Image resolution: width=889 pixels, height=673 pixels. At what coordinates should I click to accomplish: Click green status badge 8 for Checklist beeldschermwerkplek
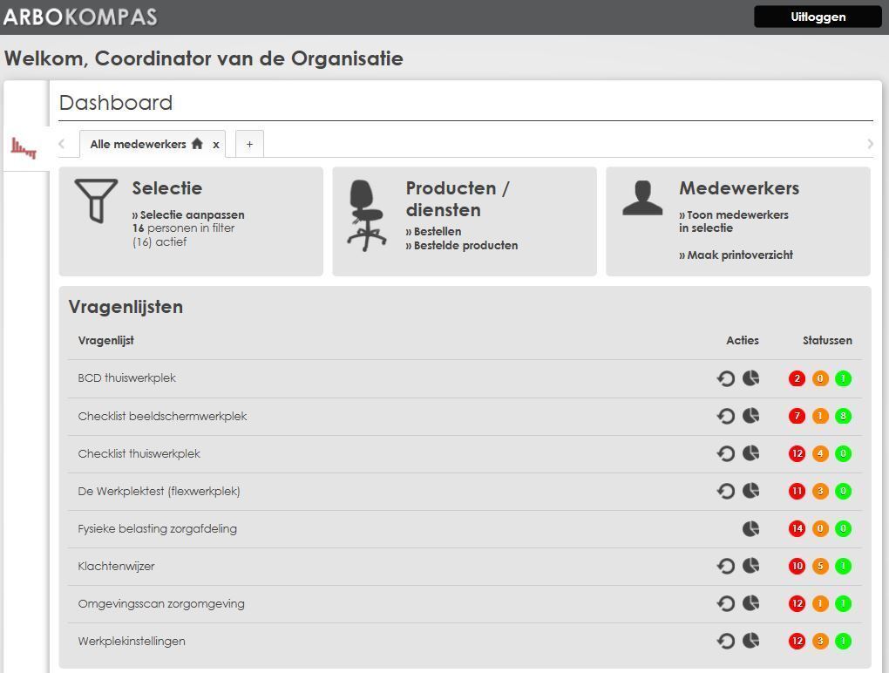[x=843, y=416]
